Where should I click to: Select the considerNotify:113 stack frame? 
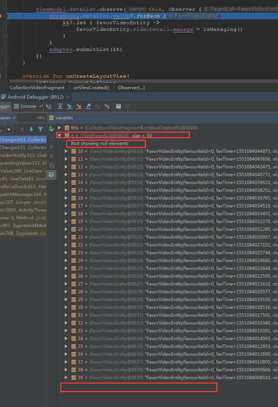(x=23, y=155)
